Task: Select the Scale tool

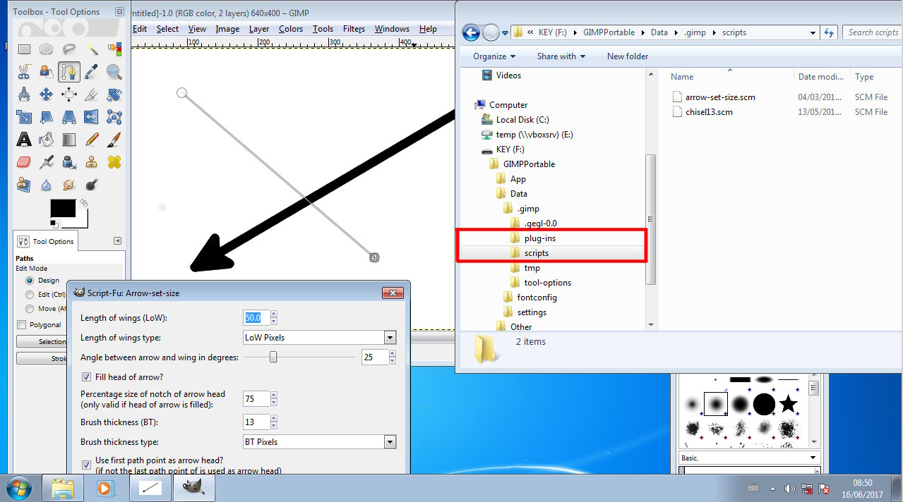Action: pos(24,117)
